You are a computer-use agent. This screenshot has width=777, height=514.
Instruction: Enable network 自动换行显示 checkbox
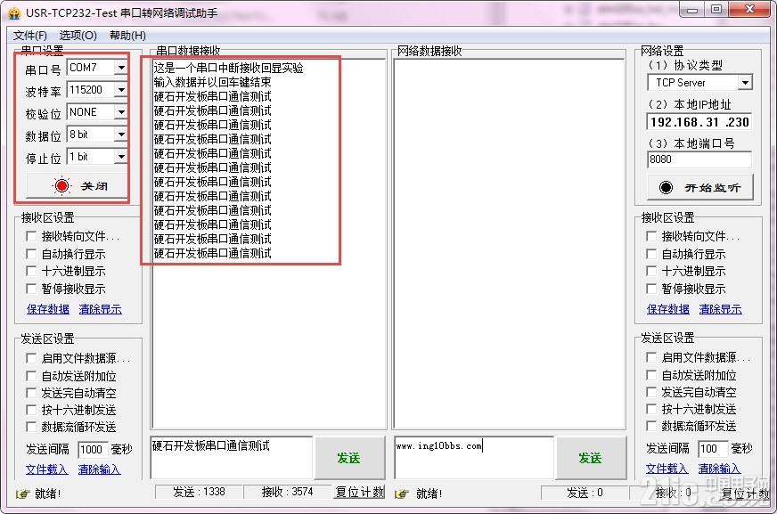(x=651, y=254)
